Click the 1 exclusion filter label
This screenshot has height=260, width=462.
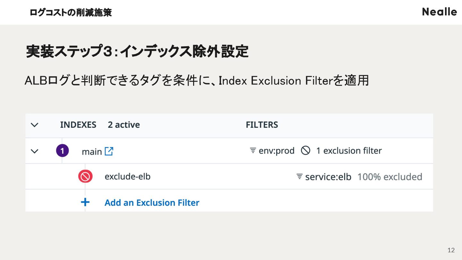[x=349, y=151]
